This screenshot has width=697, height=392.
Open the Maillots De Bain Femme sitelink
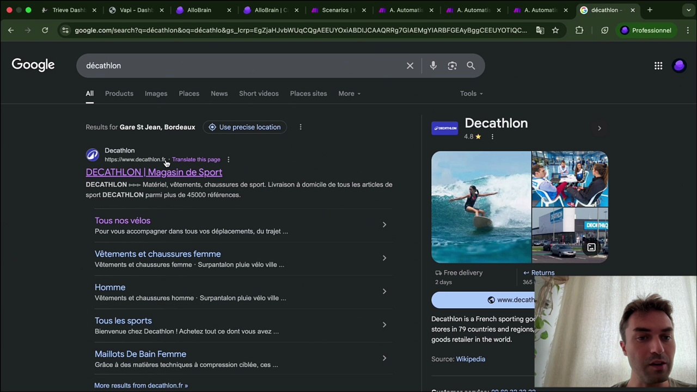tap(140, 354)
